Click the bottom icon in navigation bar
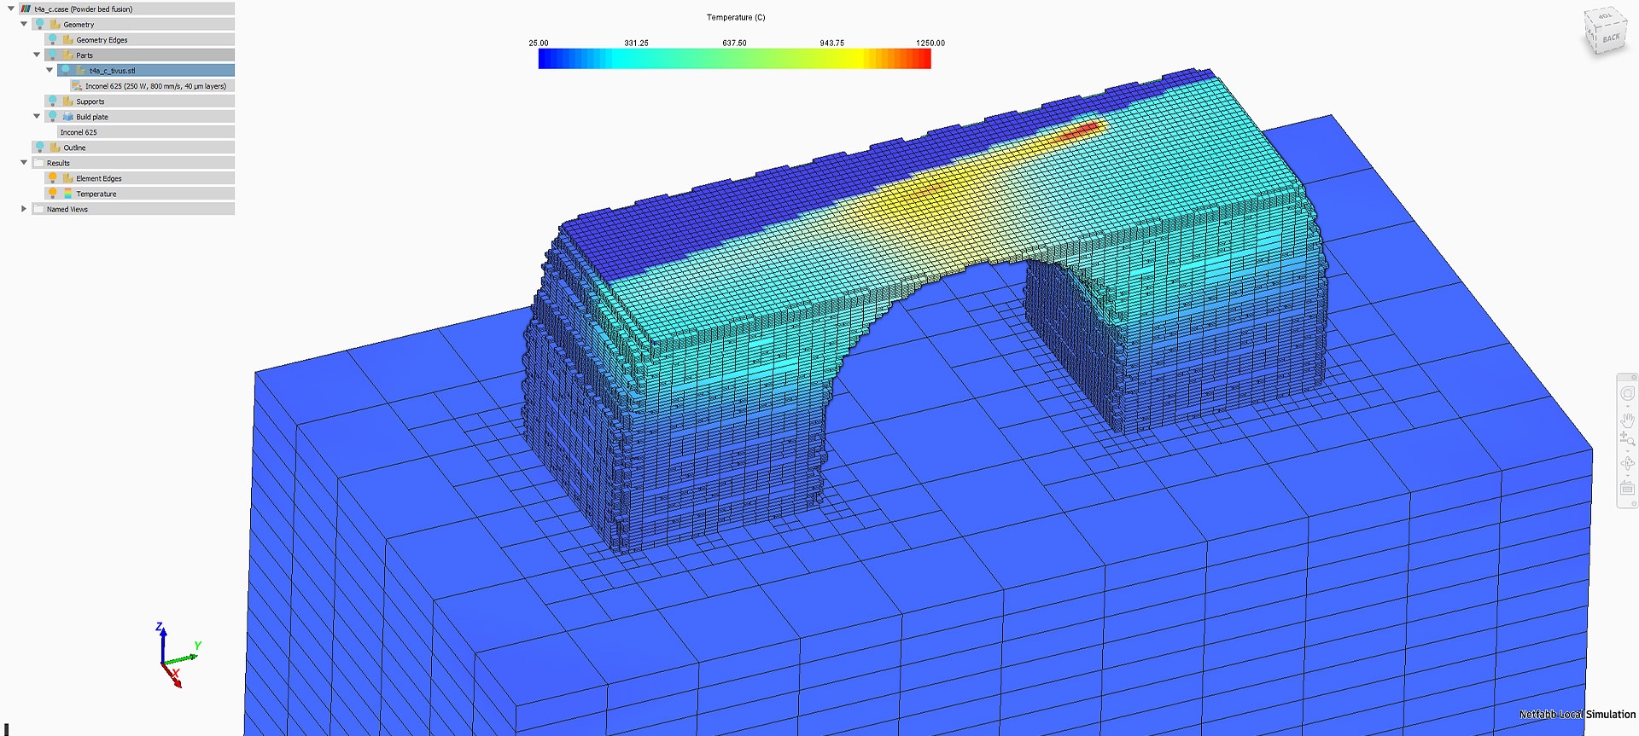Image resolution: width=1639 pixels, height=736 pixels. point(1627,489)
